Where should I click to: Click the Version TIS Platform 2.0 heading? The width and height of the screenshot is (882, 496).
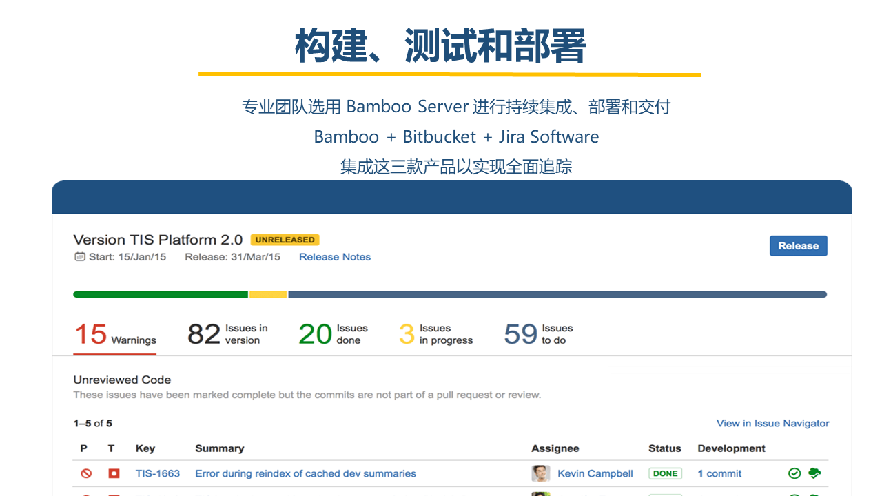tap(158, 240)
